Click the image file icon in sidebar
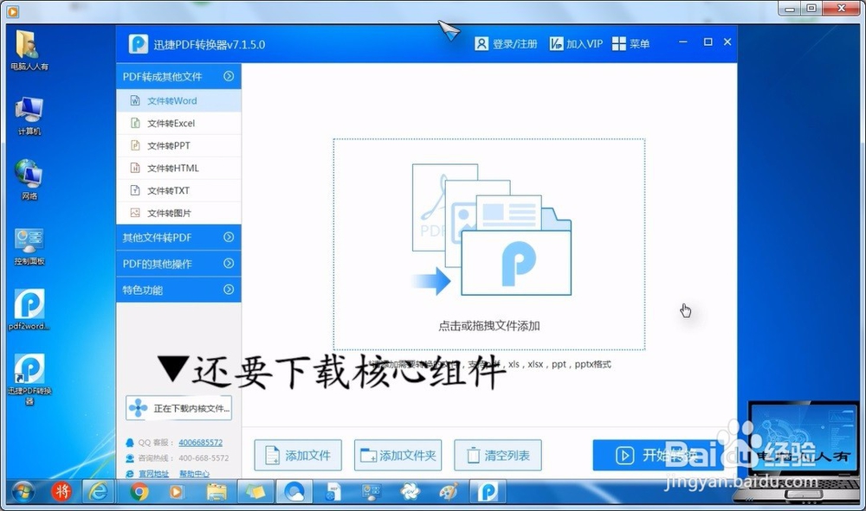This screenshot has width=866, height=511. (135, 212)
